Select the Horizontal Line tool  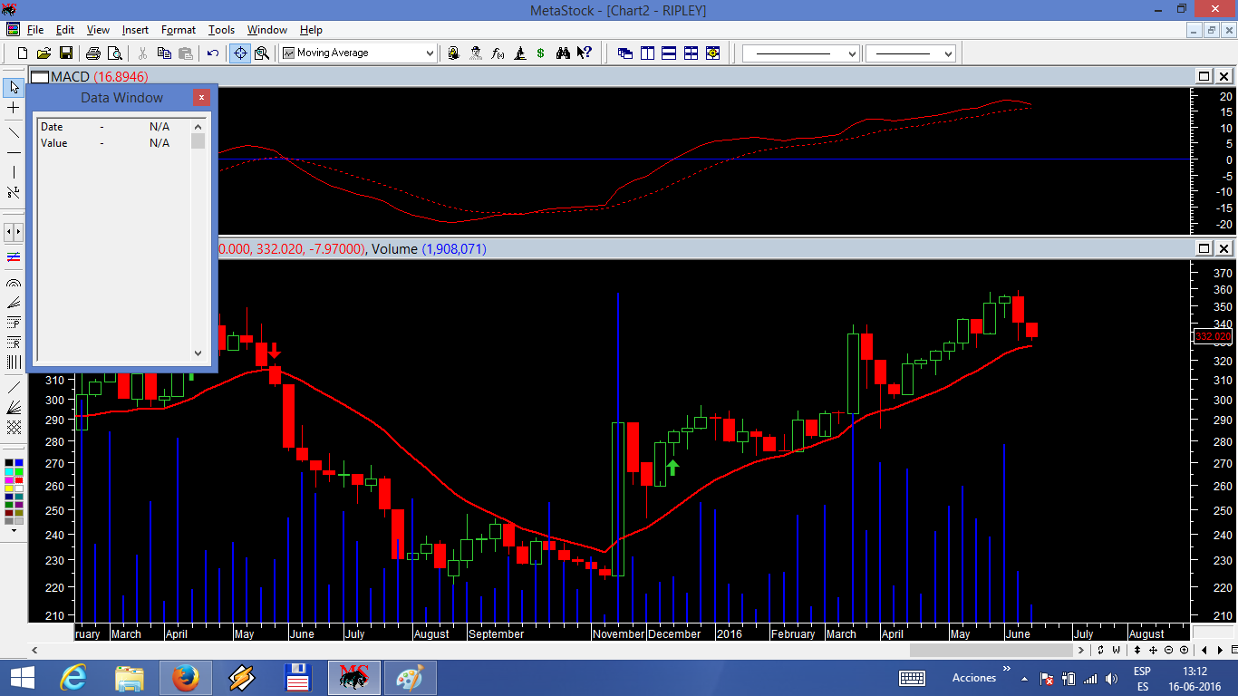(14, 152)
